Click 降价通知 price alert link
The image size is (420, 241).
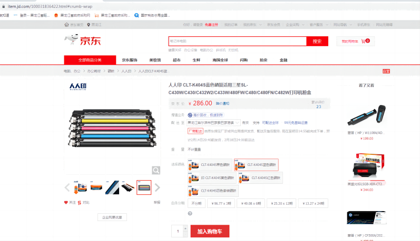(222, 103)
